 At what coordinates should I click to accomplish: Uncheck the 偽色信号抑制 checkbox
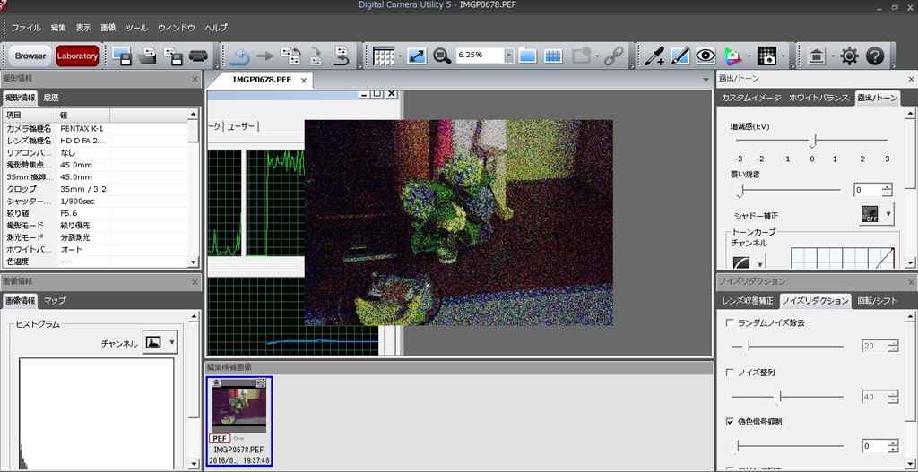tap(730, 421)
